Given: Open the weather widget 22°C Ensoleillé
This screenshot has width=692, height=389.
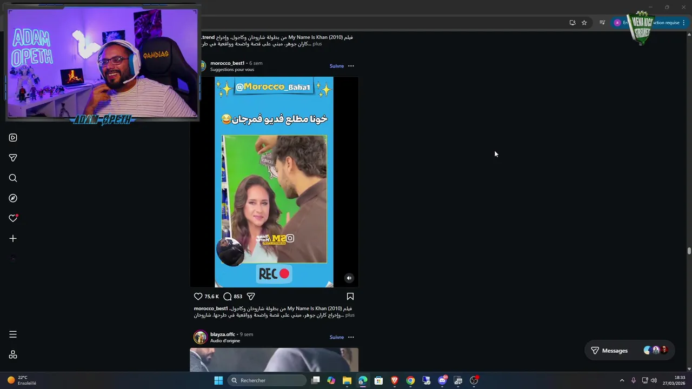Looking at the screenshot, I should coord(22,380).
